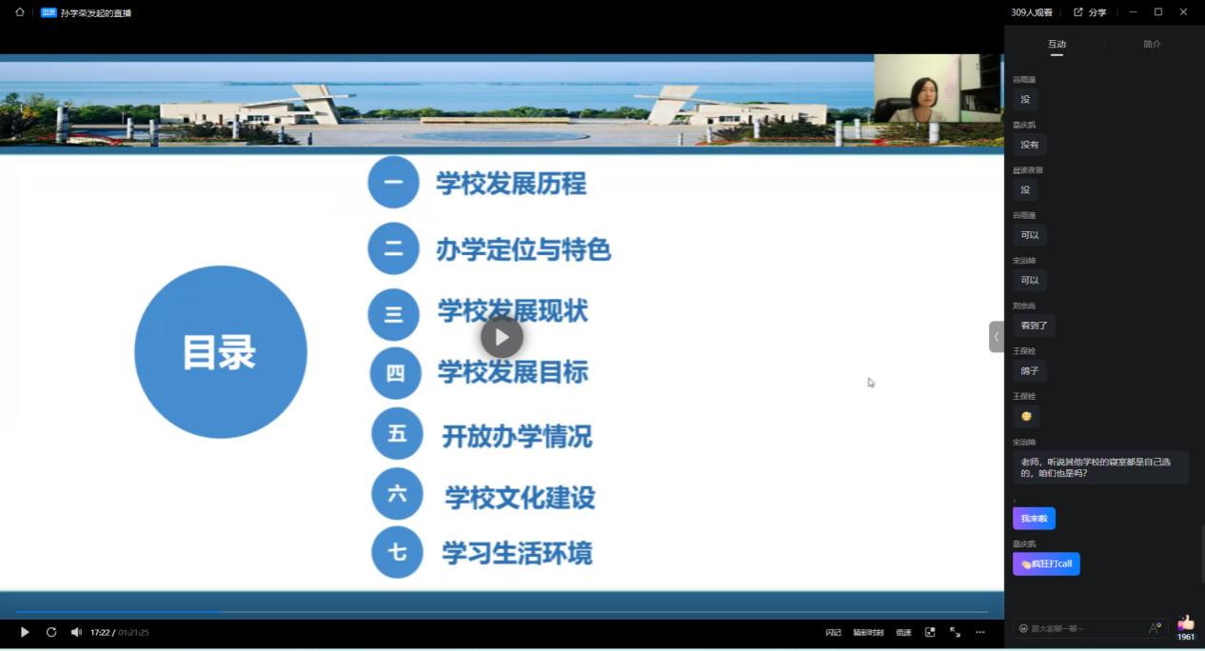Open the 倍速 playback speed menu

pyautogui.click(x=903, y=632)
